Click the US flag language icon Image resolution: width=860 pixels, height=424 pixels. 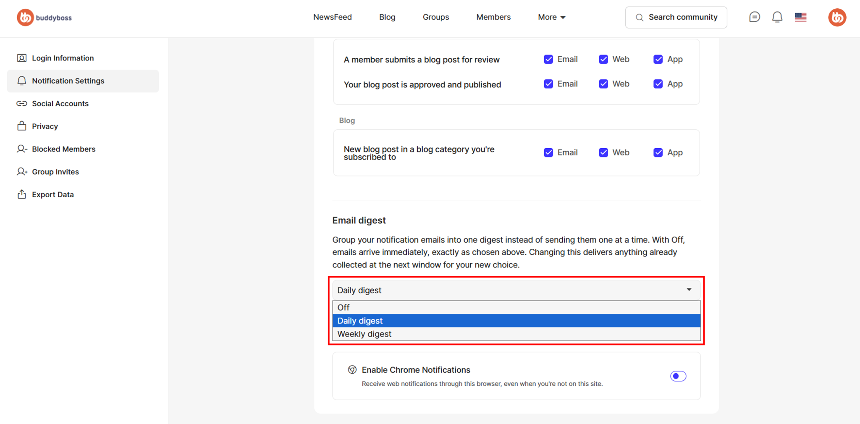pos(800,17)
